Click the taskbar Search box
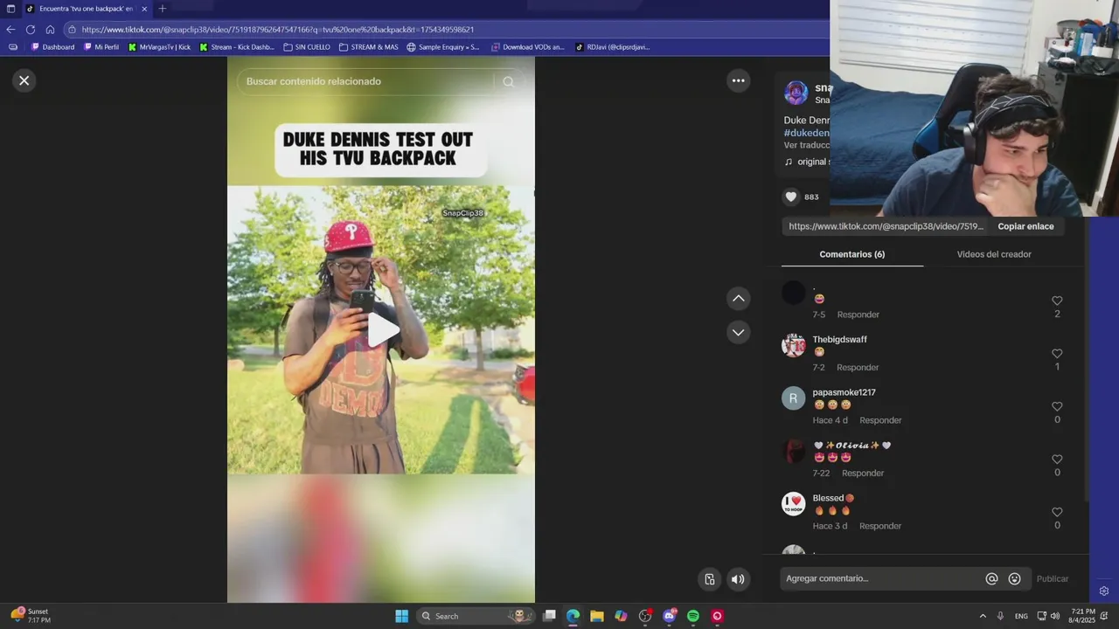The width and height of the screenshot is (1119, 629). (x=476, y=616)
